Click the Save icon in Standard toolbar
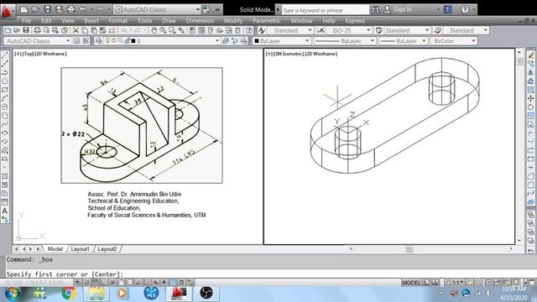 click(x=26, y=30)
